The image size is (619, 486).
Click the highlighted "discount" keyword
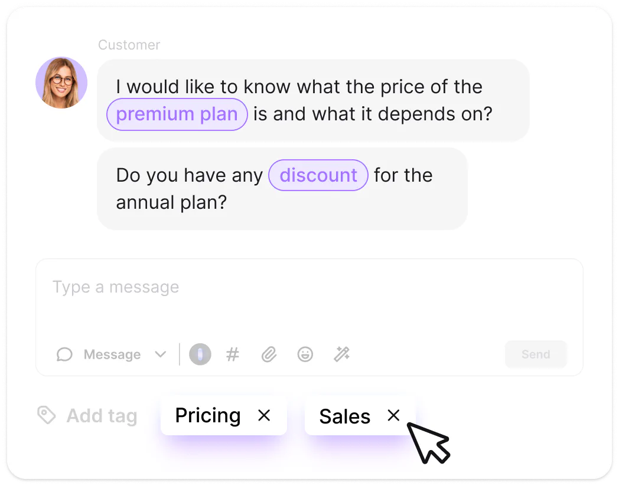[318, 175]
